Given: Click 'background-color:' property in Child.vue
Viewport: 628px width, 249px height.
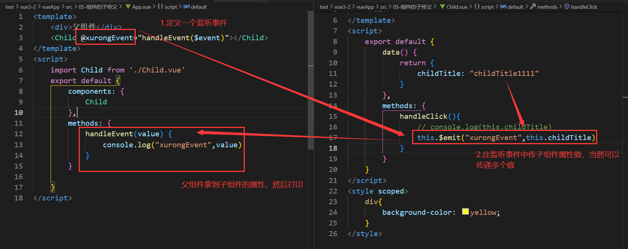Looking at the screenshot, I should (419, 212).
